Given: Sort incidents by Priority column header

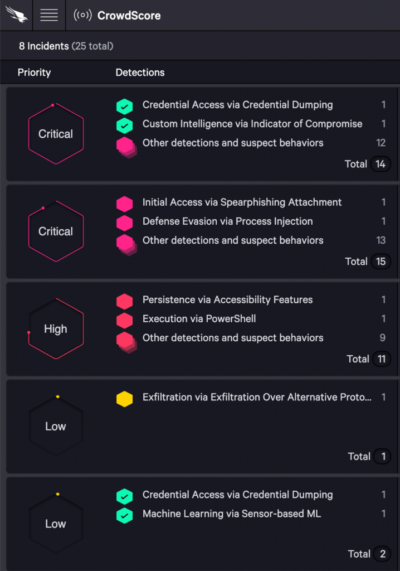Looking at the screenshot, I should [34, 72].
